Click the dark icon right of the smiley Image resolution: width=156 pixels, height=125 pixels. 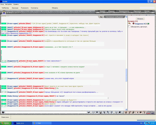click(x=120, y=113)
